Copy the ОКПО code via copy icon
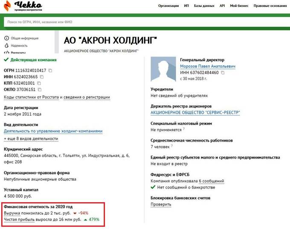Screen dimensions: 290x229 tap(40, 90)
